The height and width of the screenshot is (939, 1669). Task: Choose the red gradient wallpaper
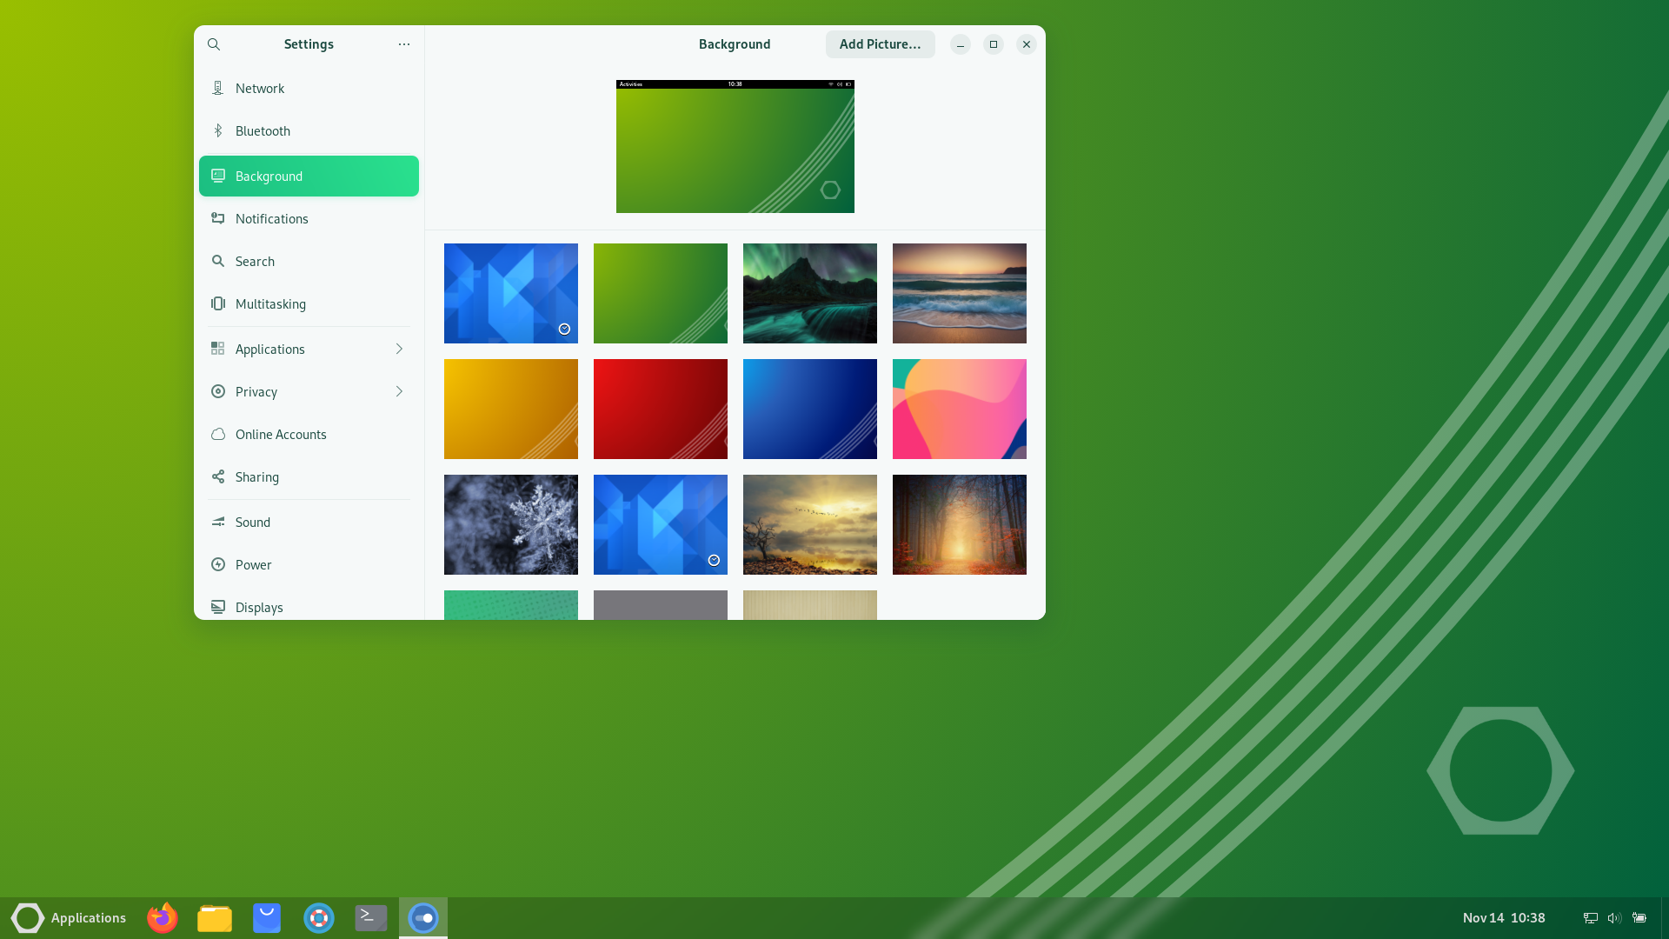pos(661,410)
